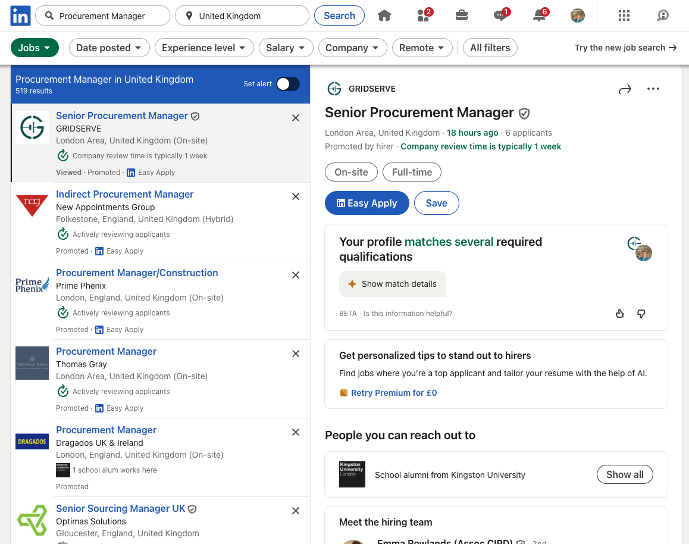The width and height of the screenshot is (689, 544).
Task: Open All filters panel
Action: click(x=490, y=48)
